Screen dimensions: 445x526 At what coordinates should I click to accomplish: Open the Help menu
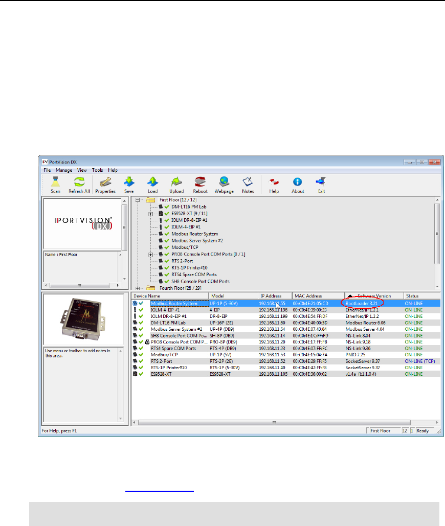pyautogui.click(x=113, y=170)
